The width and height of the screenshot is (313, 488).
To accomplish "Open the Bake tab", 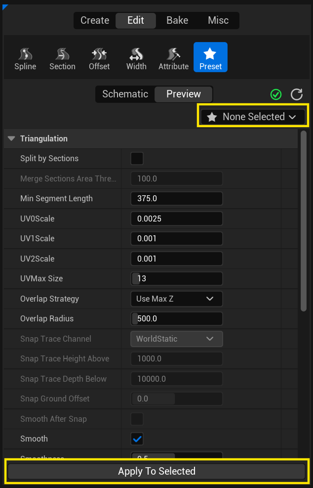I will pyautogui.click(x=177, y=20).
